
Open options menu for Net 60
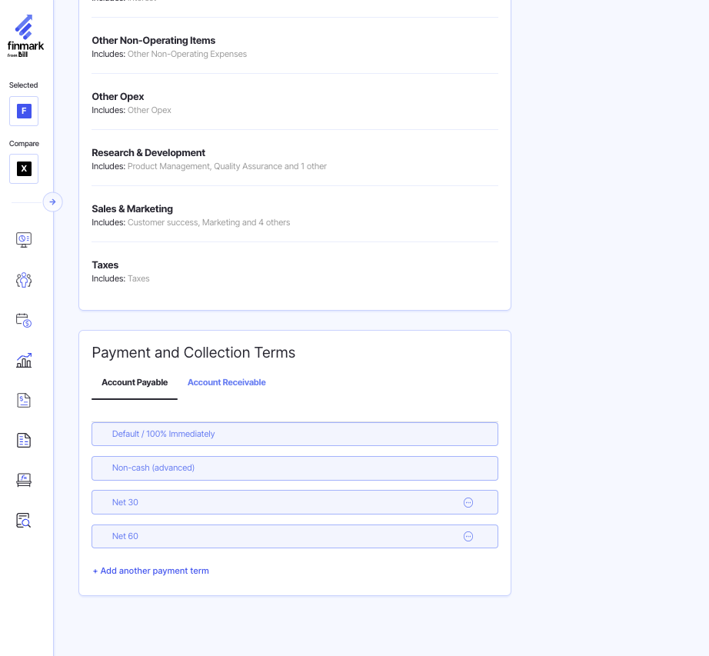pos(468,537)
